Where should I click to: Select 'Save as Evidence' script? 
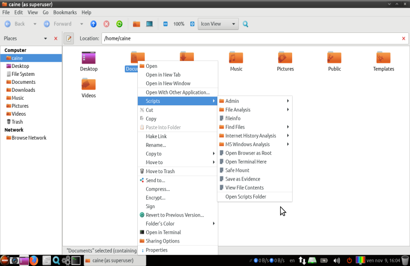[x=242, y=179]
